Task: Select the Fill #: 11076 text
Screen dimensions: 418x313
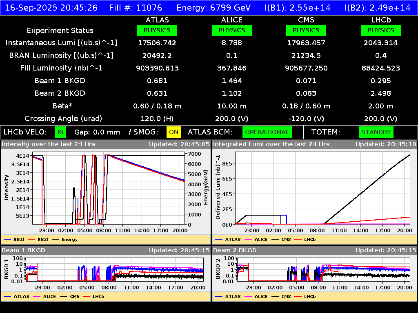Action: (x=136, y=7)
